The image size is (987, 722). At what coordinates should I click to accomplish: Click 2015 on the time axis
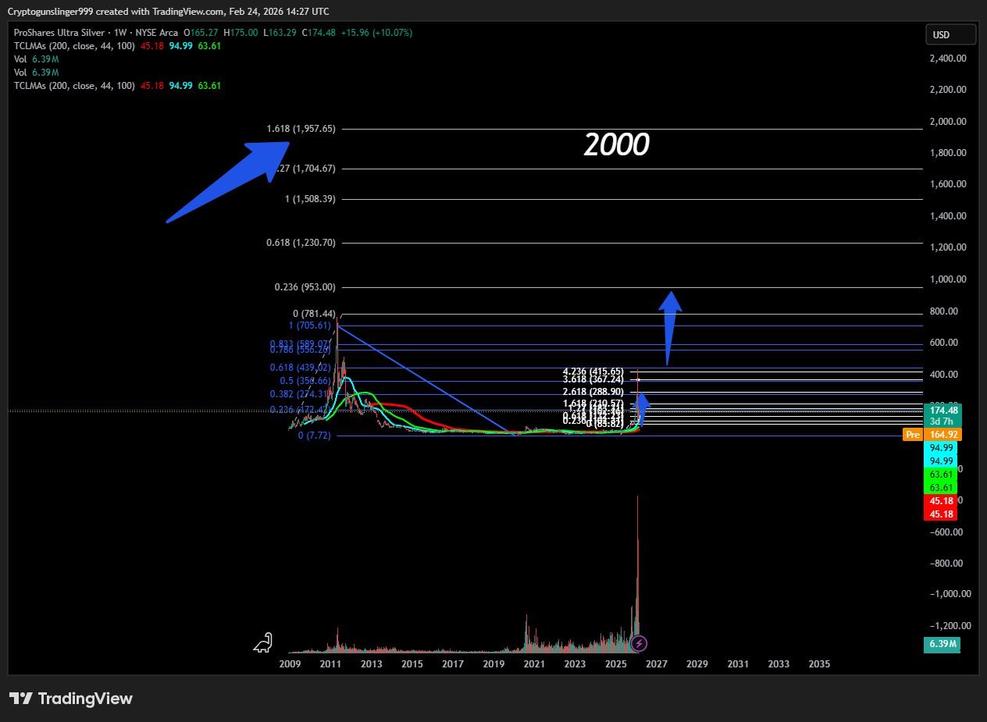point(412,664)
